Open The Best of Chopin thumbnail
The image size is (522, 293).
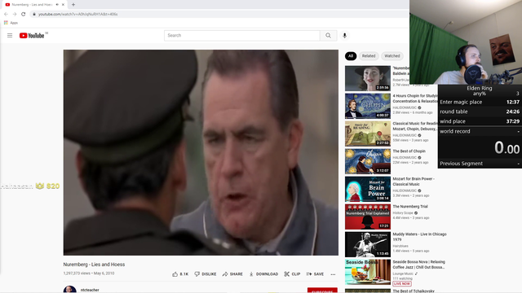pos(368,161)
